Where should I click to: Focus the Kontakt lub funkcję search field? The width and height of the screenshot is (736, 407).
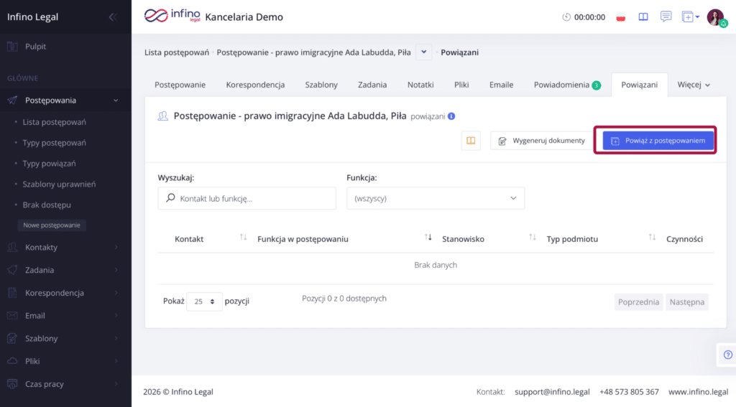[x=247, y=198]
